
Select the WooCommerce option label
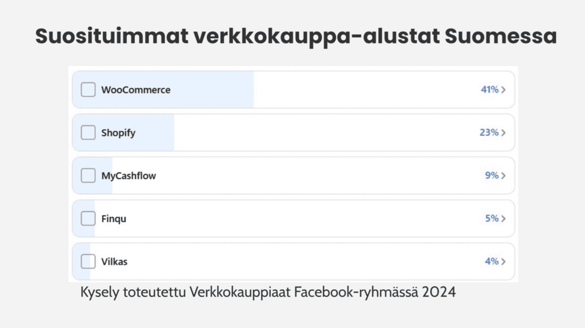click(136, 90)
